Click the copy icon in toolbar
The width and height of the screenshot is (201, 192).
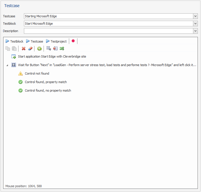tap(8, 48)
